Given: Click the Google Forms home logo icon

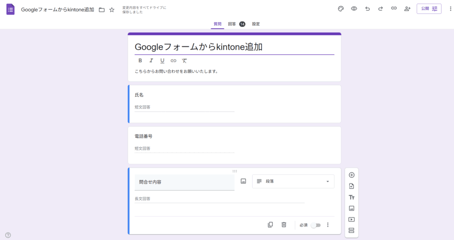Looking at the screenshot, I should point(11,10).
